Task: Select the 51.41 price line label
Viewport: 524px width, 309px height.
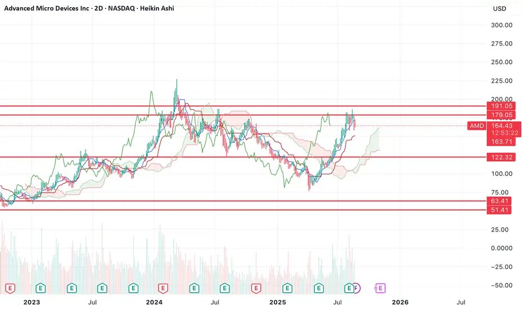Action: (x=499, y=210)
